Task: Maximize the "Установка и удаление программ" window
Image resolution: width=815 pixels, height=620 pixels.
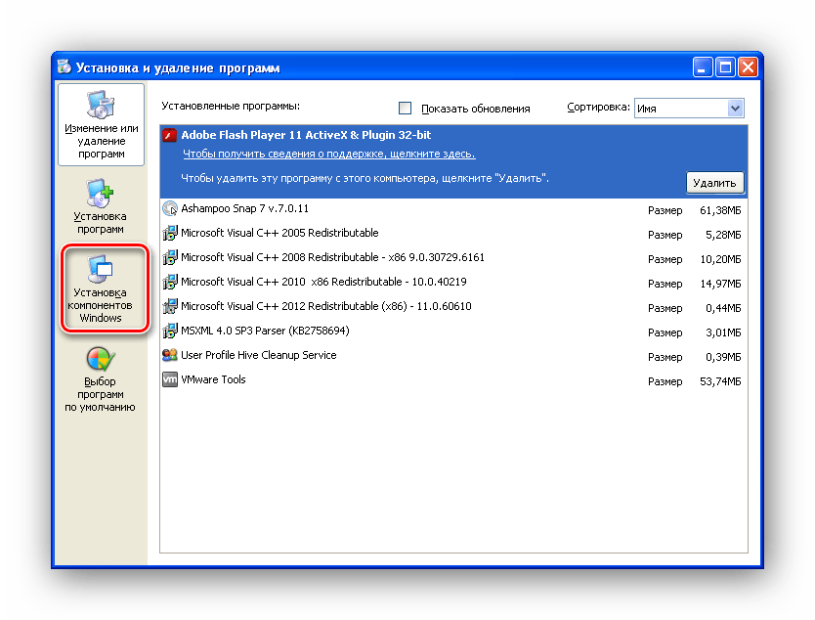Action: 725,67
